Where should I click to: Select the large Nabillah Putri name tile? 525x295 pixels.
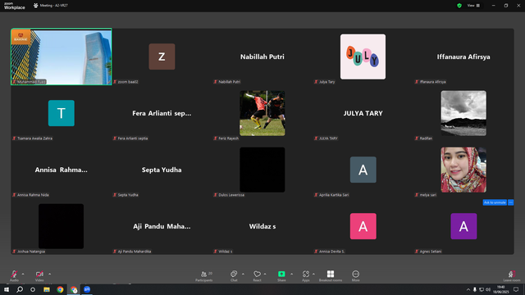[x=262, y=57]
